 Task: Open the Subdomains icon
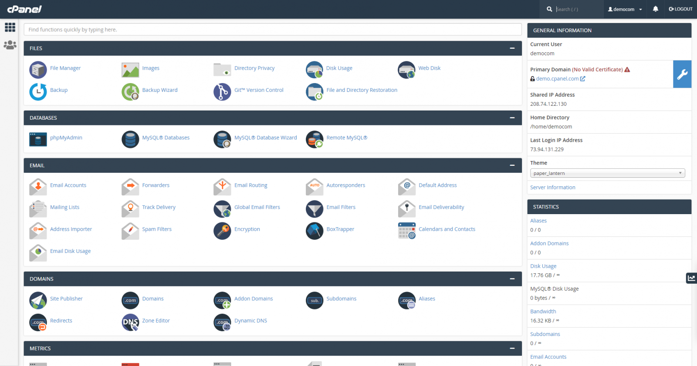click(315, 300)
